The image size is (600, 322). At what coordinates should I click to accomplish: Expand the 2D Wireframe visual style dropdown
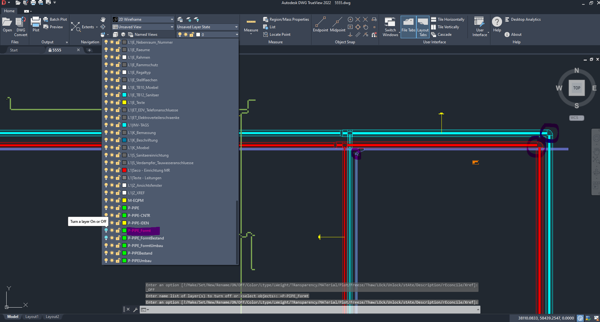172,19
